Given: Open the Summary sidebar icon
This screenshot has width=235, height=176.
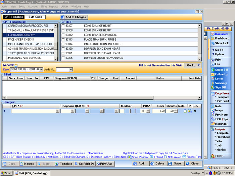Looking at the screenshot, I should point(213,83).
